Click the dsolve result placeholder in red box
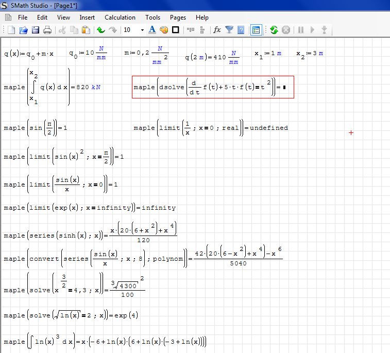 click(x=284, y=88)
